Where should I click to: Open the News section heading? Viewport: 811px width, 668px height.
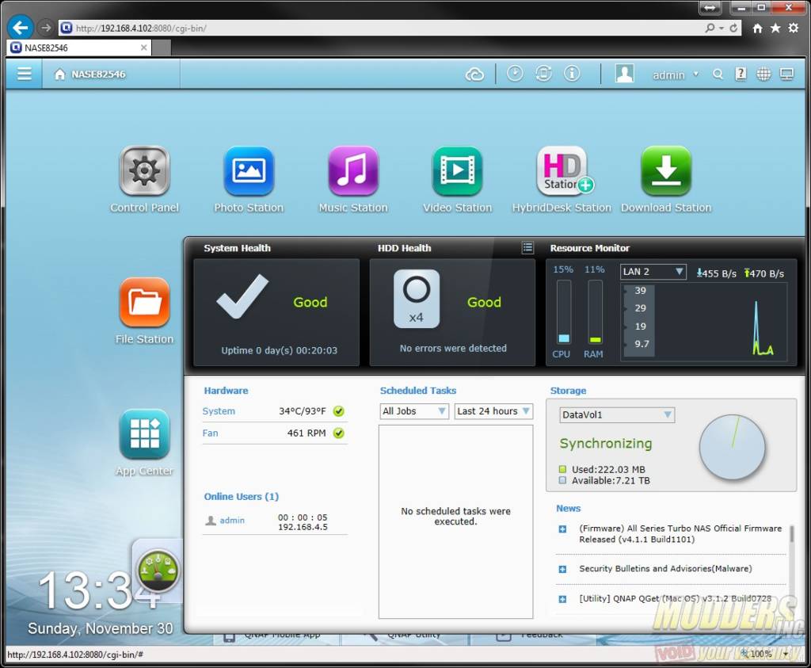(569, 509)
